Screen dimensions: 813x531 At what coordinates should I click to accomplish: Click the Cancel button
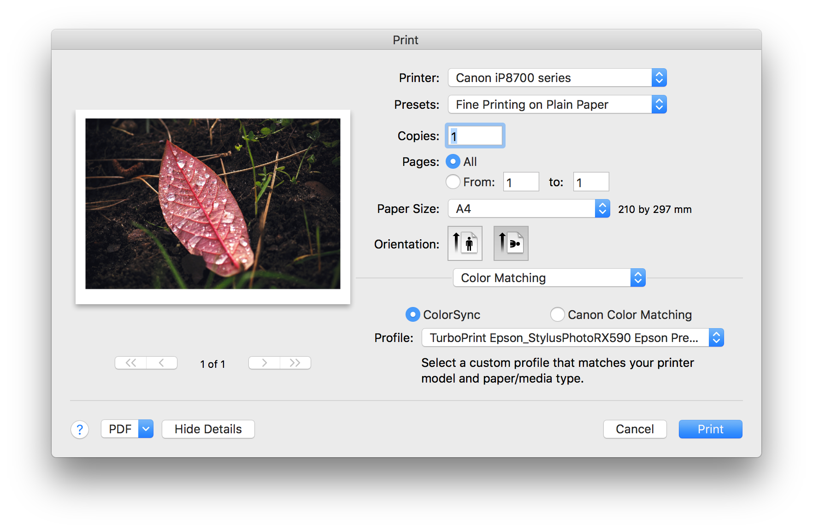point(635,429)
